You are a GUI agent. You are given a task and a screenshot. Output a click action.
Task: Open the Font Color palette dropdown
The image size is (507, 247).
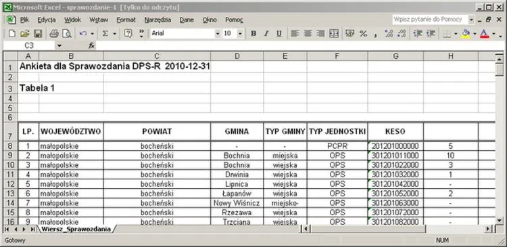tap(493, 33)
